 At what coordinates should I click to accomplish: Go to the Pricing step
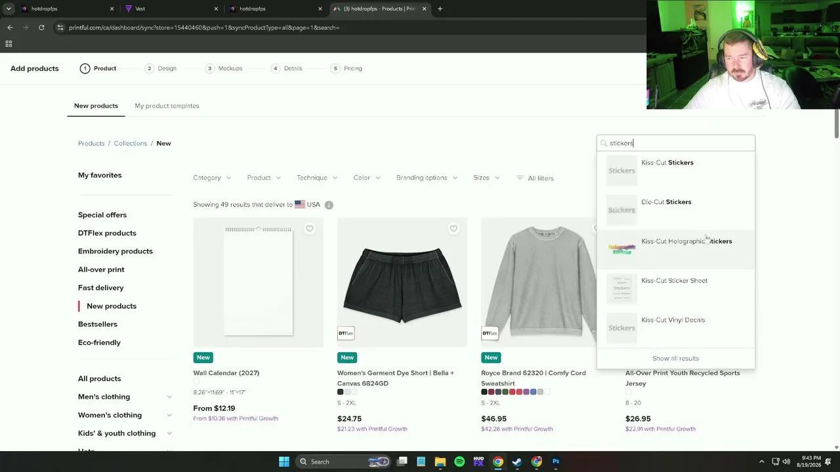coord(346,68)
